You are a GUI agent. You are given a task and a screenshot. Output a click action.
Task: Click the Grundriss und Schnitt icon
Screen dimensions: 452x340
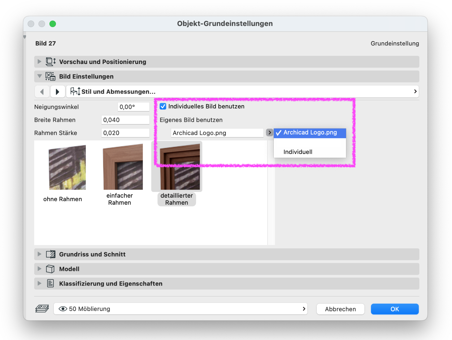tap(51, 254)
